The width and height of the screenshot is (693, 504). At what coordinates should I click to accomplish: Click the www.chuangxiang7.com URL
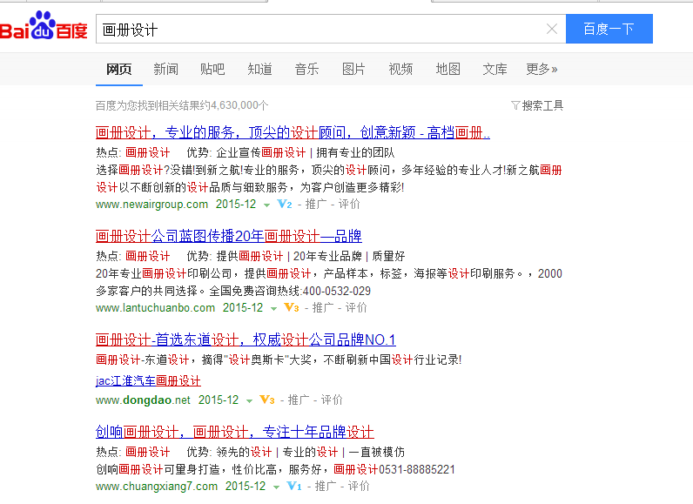157,487
